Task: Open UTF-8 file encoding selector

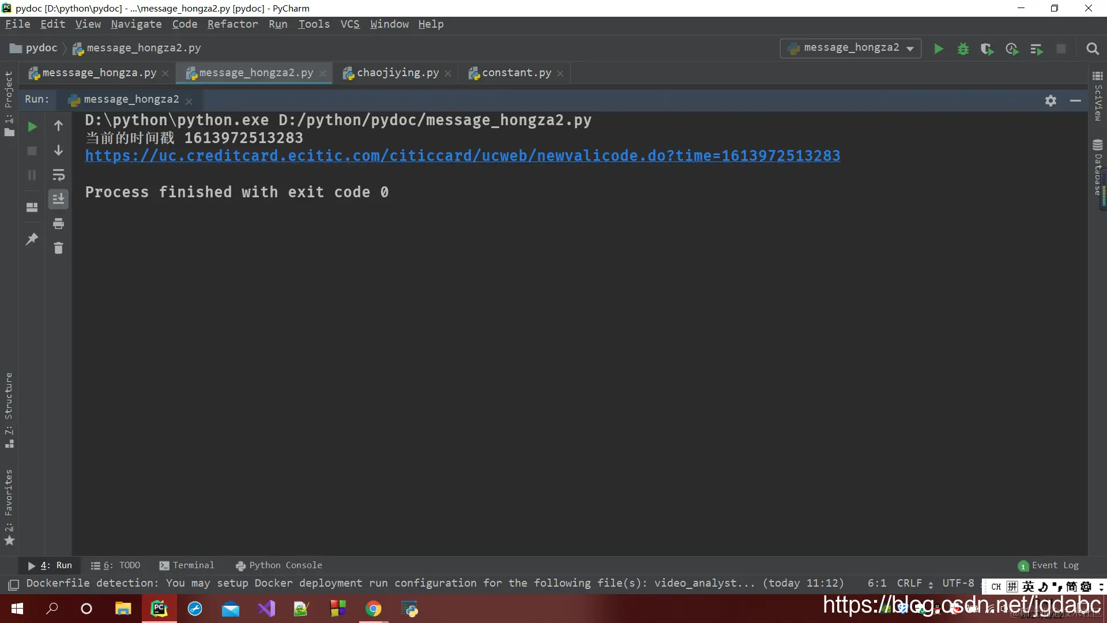Action: (x=958, y=583)
